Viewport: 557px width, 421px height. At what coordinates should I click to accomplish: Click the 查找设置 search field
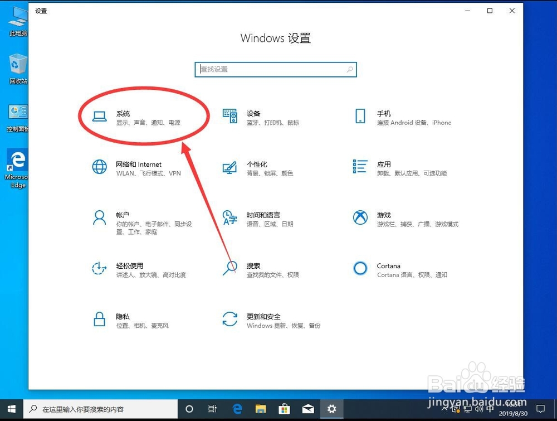pyautogui.click(x=275, y=69)
